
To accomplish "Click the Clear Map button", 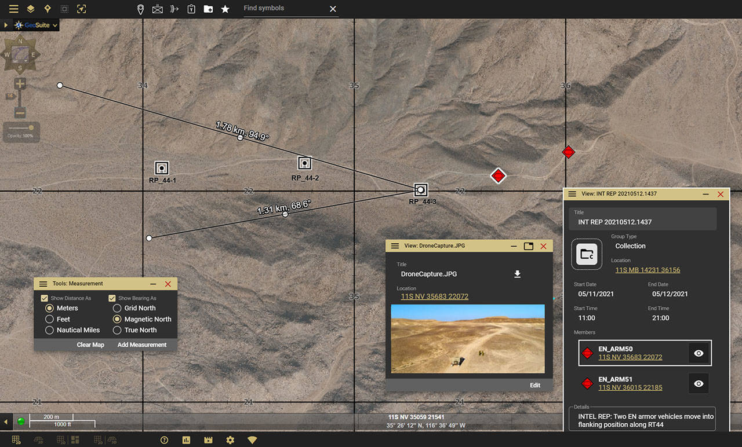I will (x=90, y=345).
